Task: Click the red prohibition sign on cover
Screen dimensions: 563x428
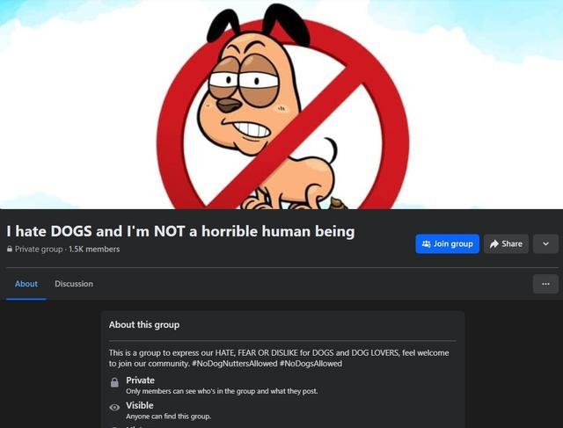Action: click(282, 114)
